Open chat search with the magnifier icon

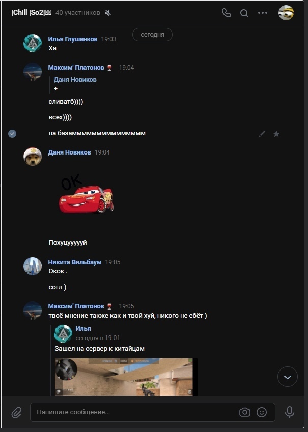pyautogui.click(x=244, y=13)
